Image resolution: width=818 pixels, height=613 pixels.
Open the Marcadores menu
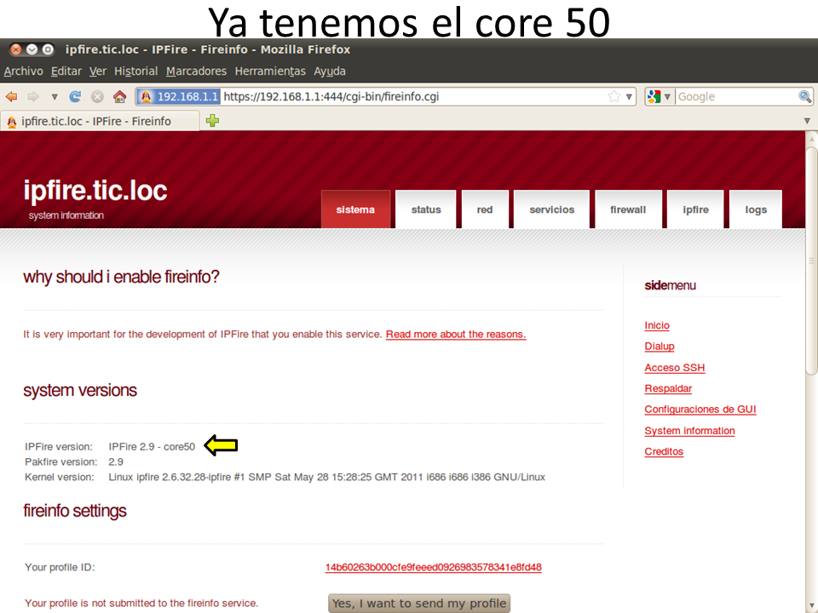point(196,72)
